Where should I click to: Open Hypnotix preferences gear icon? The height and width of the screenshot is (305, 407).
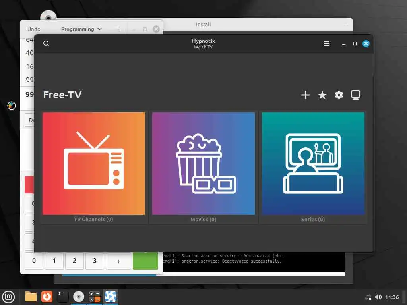pyautogui.click(x=339, y=95)
